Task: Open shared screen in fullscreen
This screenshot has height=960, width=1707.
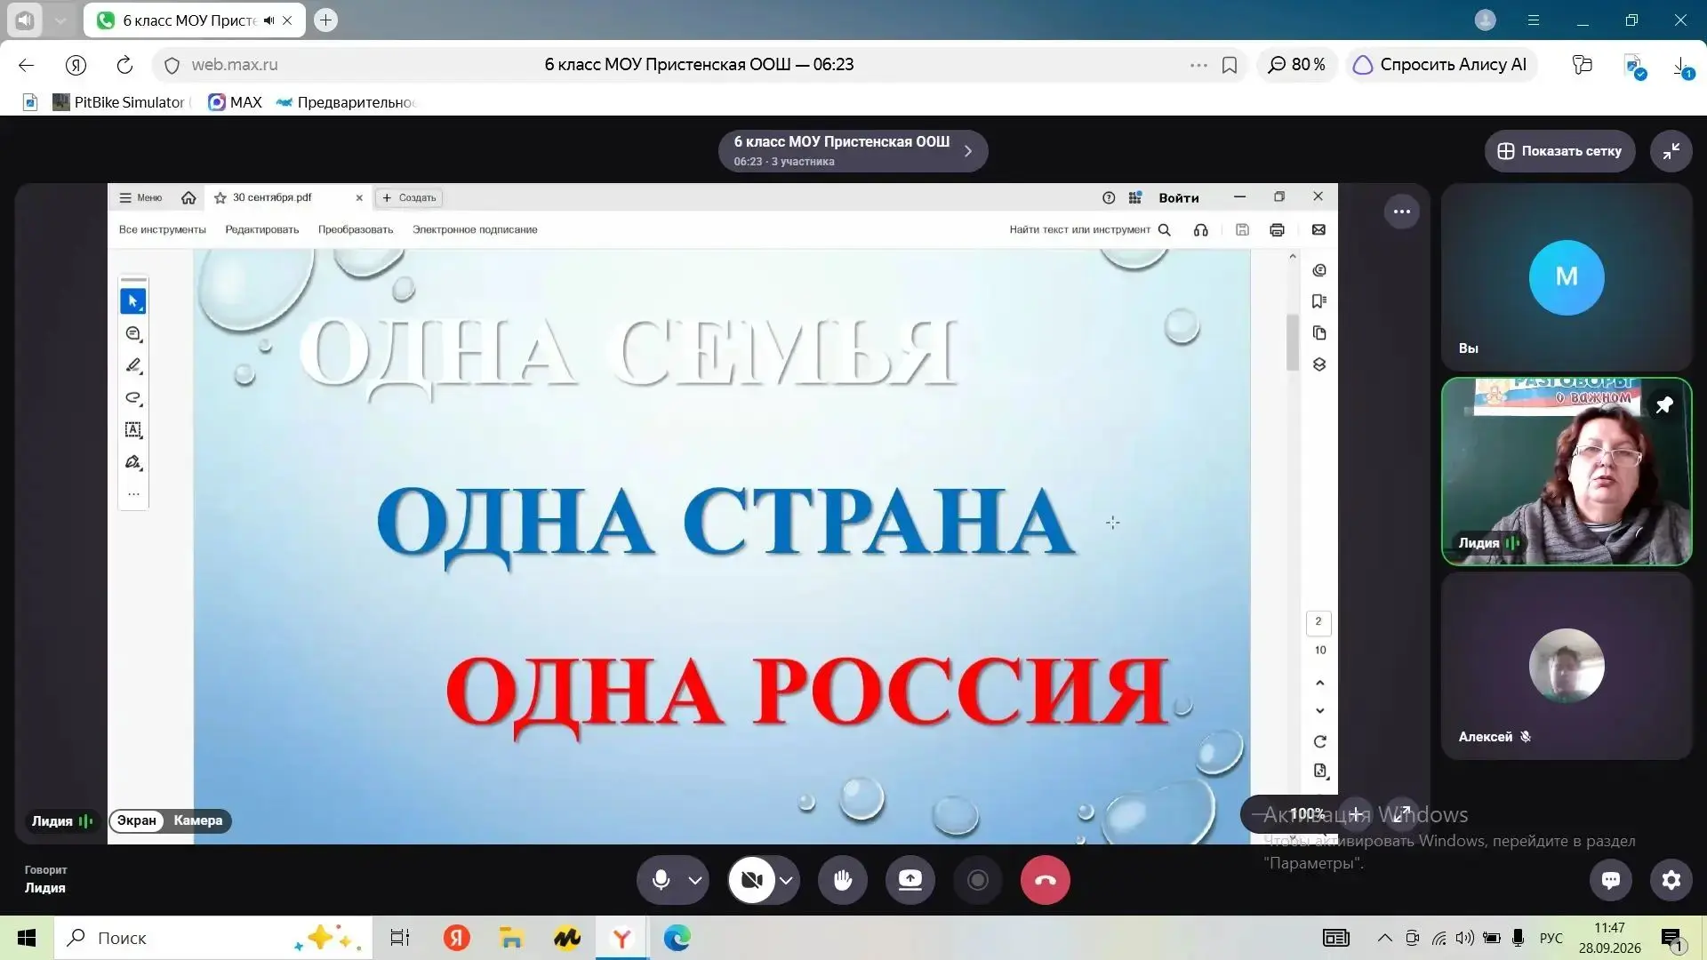Action: pos(1402,813)
